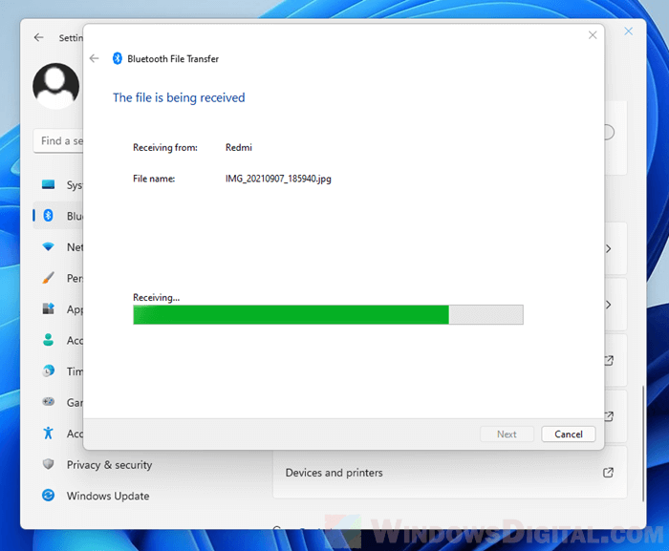Viewport: 669px width, 551px height.
Task: Select the System monitor icon in sidebar
Action: pyautogui.click(x=49, y=185)
